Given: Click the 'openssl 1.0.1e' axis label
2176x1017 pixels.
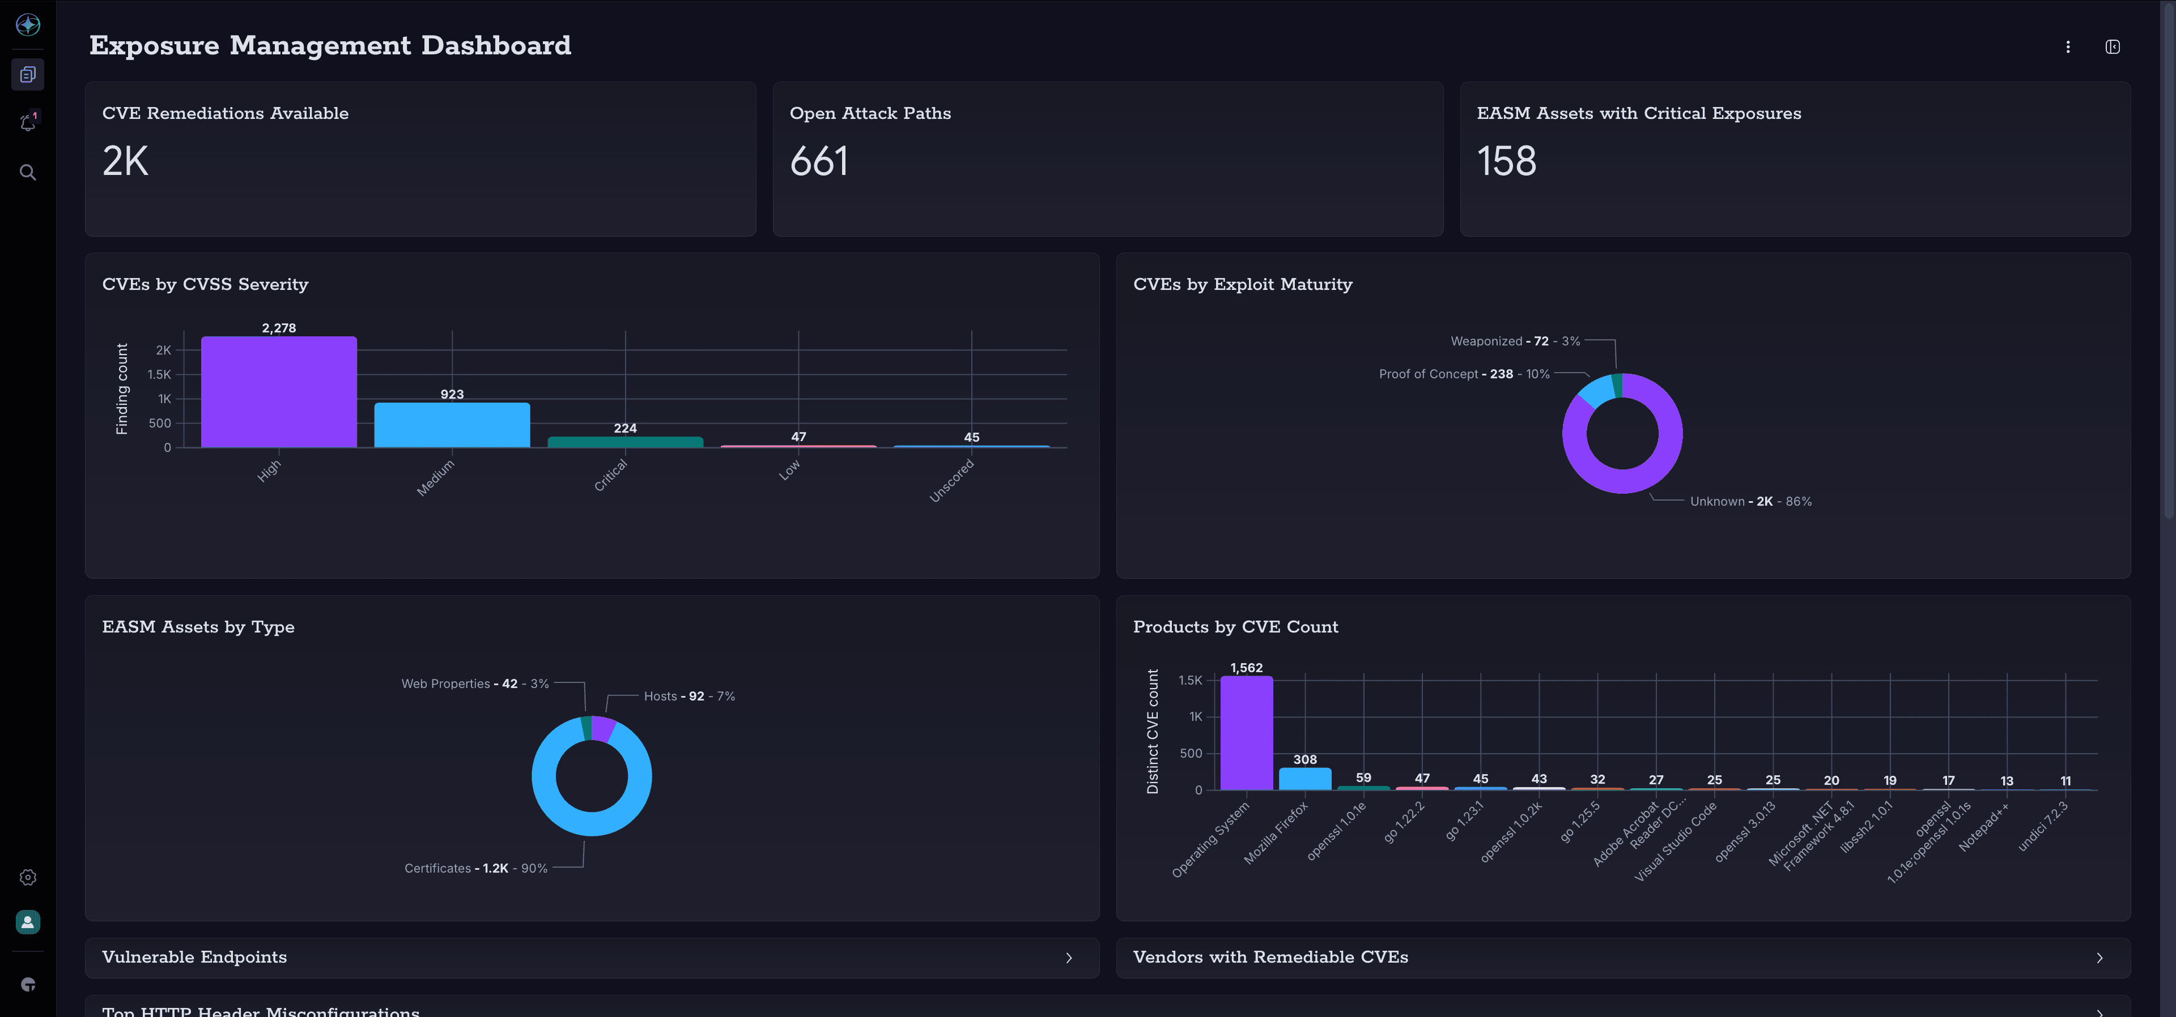Looking at the screenshot, I should click(1336, 831).
